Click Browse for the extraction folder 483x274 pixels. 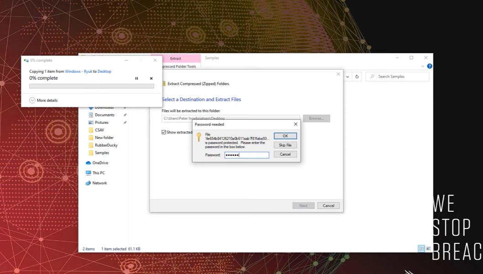316,118
